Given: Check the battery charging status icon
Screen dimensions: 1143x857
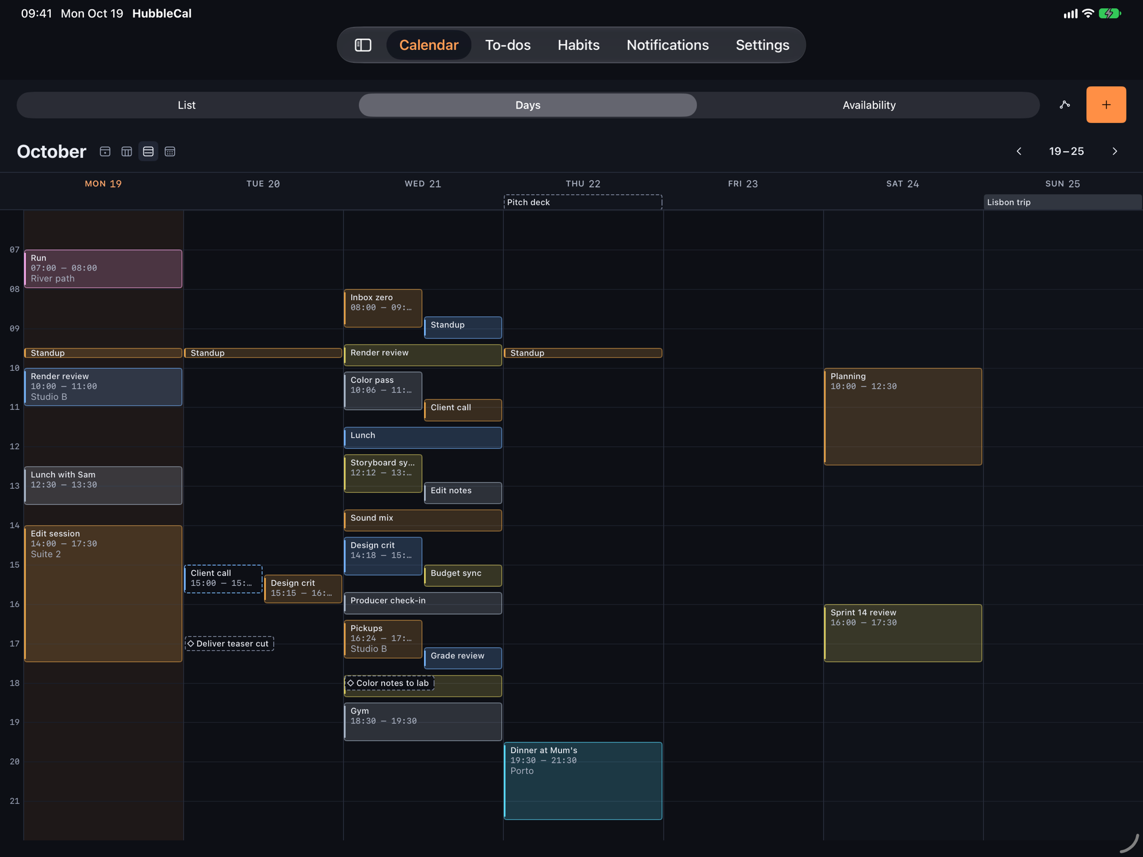Looking at the screenshot, I should (1110, 14).
